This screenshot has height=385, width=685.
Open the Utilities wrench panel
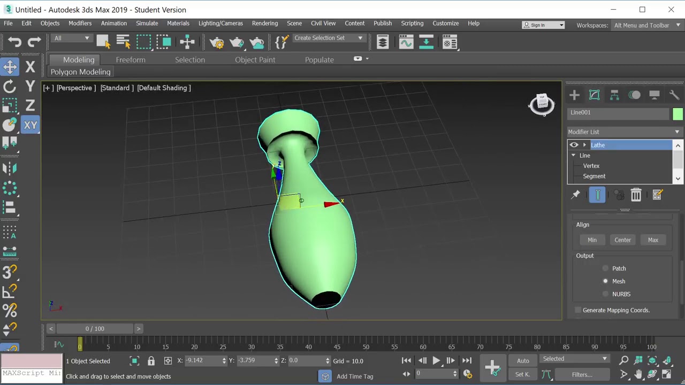(674, 95)
